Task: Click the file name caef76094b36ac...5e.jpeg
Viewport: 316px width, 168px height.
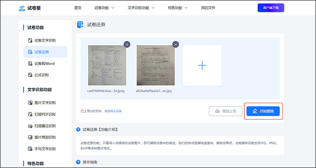Action: click(x=106, y=91)
